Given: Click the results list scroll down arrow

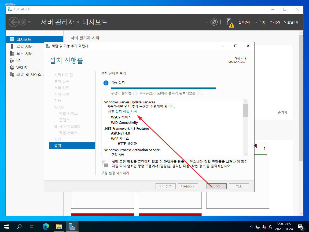Looking at the screenshot, I should click(245, 154).
